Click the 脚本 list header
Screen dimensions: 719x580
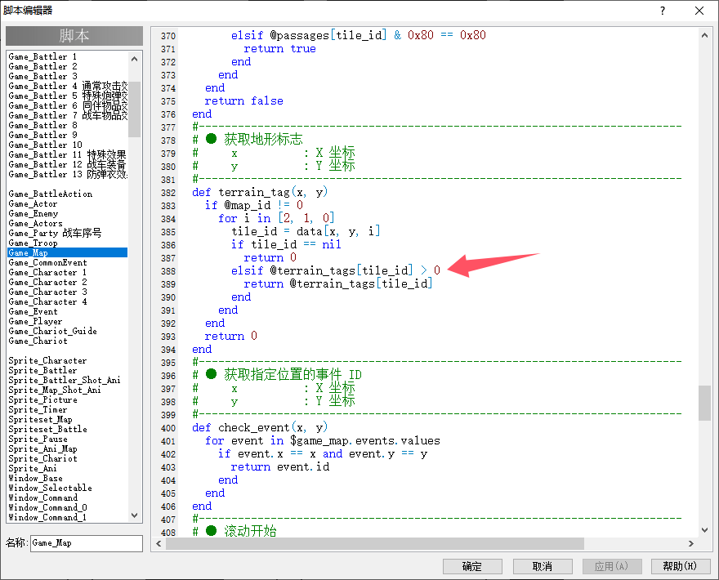click(74, 36)
